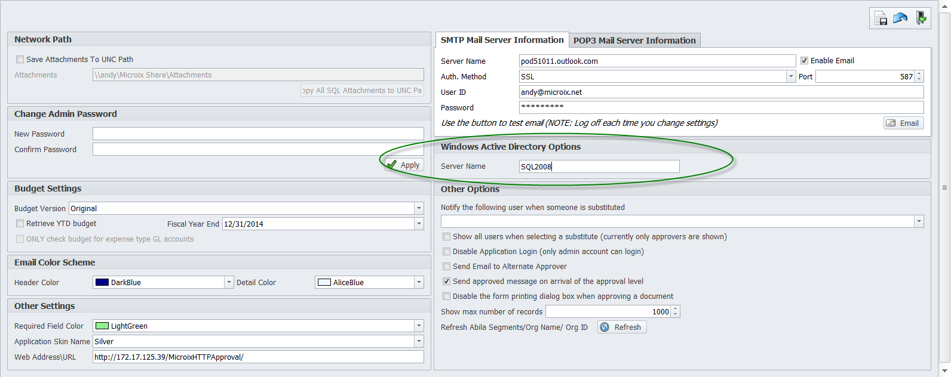This screenshot has height=377, width=951.
Task: Tick Disable Application Login checkbox
Action: pos(446,252)
